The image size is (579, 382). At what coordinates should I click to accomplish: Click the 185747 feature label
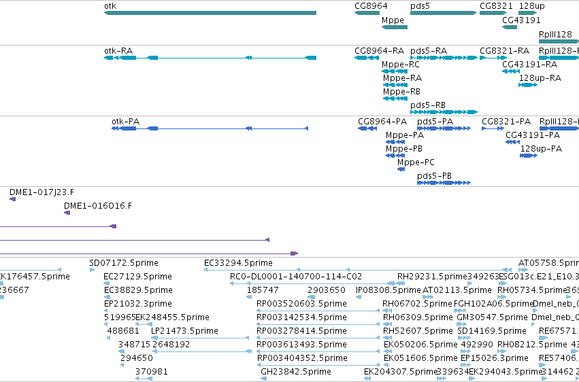(263, 290)
